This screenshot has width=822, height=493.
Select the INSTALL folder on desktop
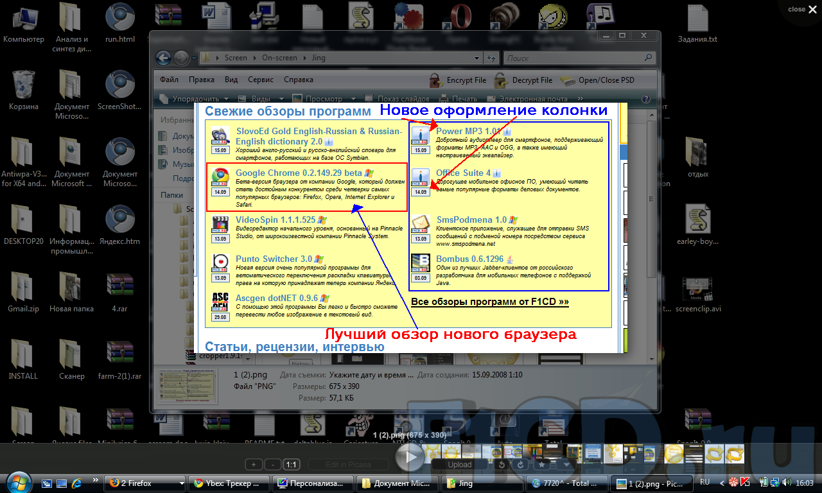coord(24,359)
